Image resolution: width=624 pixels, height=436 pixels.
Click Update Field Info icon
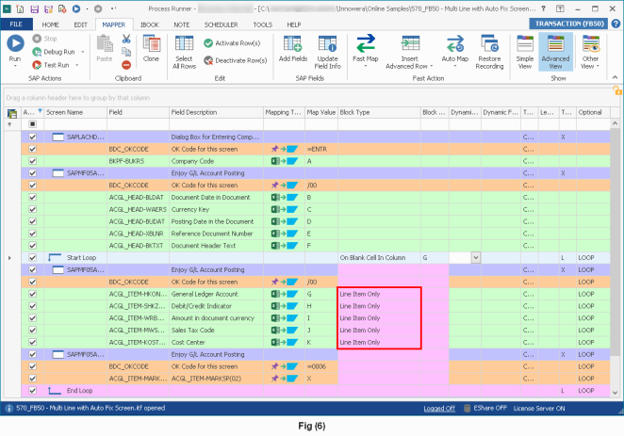pyautogui.click(x=327, y=43)
